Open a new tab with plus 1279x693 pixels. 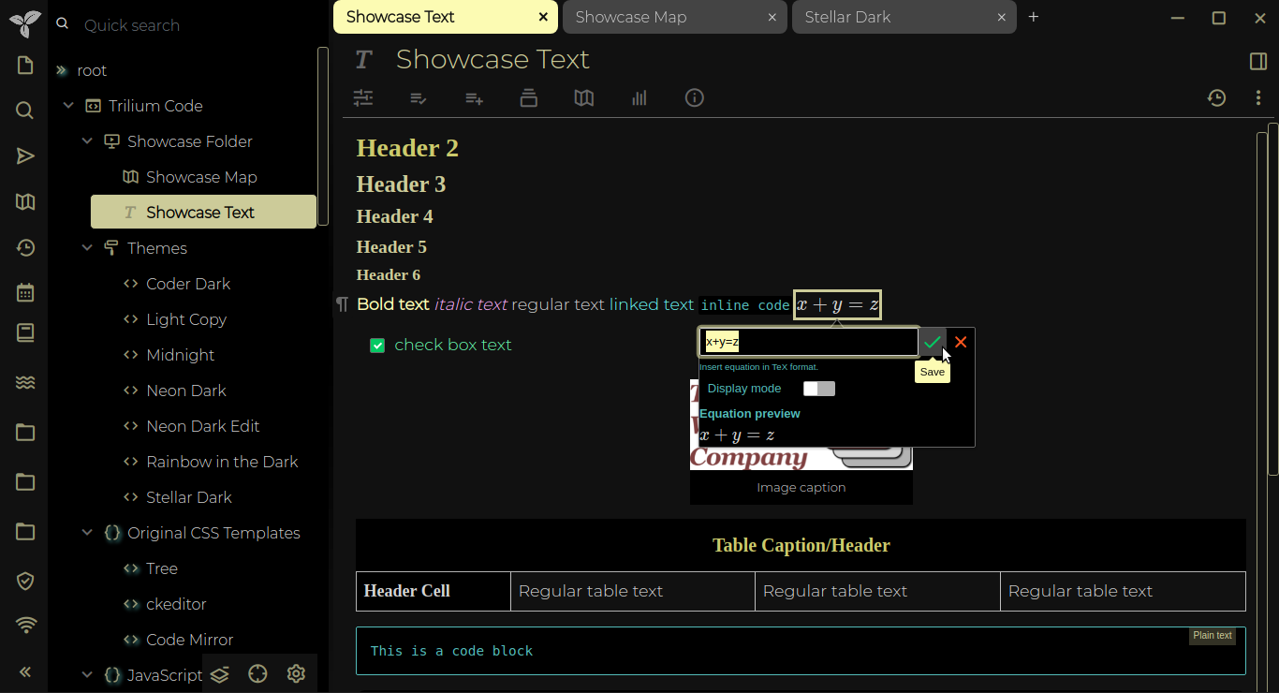(x=1034, y=17)
